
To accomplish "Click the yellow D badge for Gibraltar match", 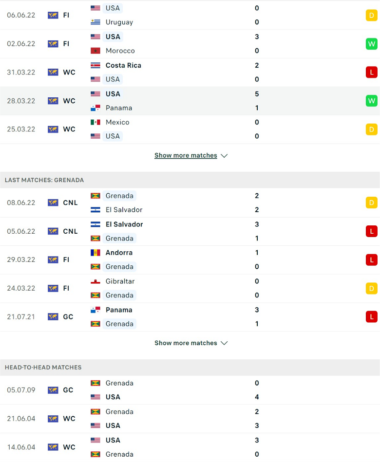I will [x=371, y=288].
